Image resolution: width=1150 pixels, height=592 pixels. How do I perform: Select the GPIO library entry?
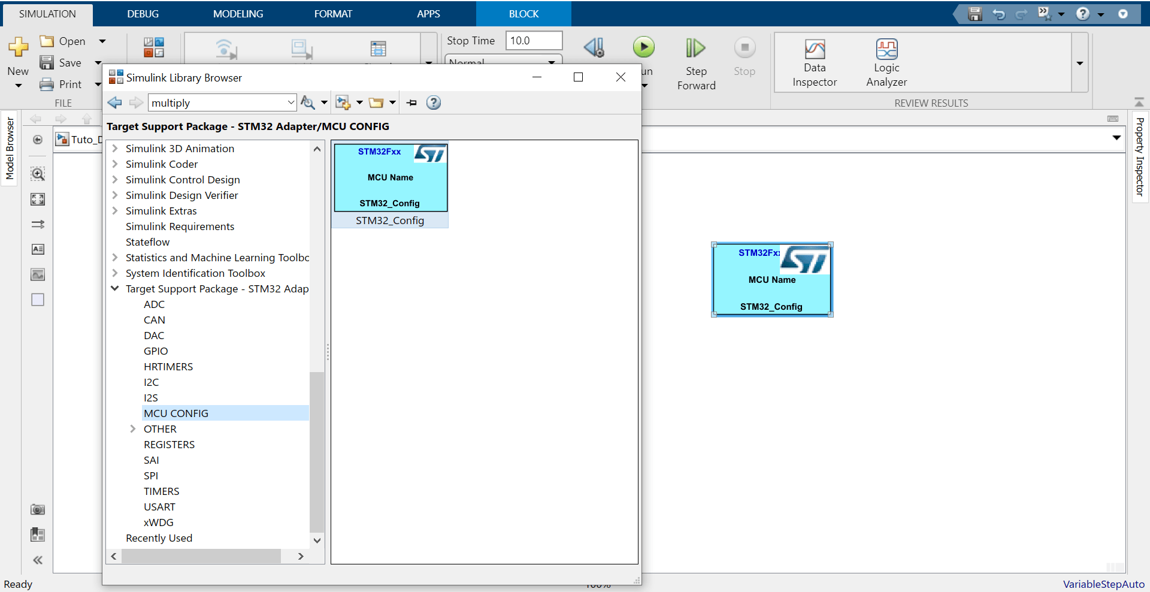click(x=156, y=351)
